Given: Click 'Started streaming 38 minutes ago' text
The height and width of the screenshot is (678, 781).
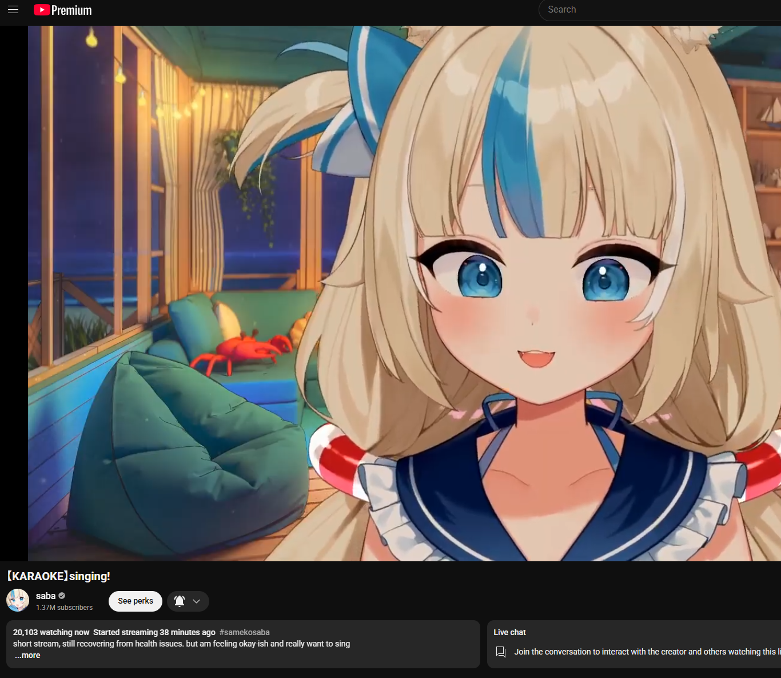Looking at the screenshot, I should click(x=154, y=632).
